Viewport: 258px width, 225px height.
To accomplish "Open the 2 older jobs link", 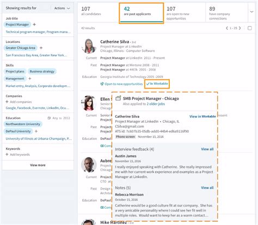I will click(x=156, y=104).
